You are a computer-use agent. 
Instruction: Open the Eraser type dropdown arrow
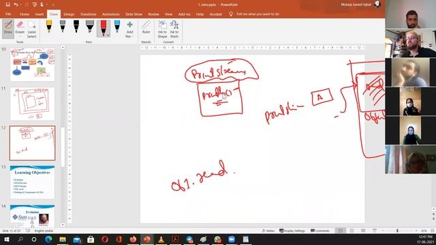[20, 37]
